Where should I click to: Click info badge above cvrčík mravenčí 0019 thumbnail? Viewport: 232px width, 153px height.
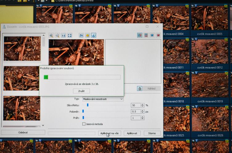[196, 73]
